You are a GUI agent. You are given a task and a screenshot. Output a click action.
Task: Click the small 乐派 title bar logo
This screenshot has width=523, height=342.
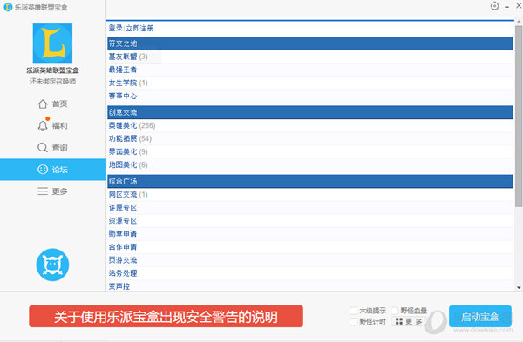(x=8, y=7)
